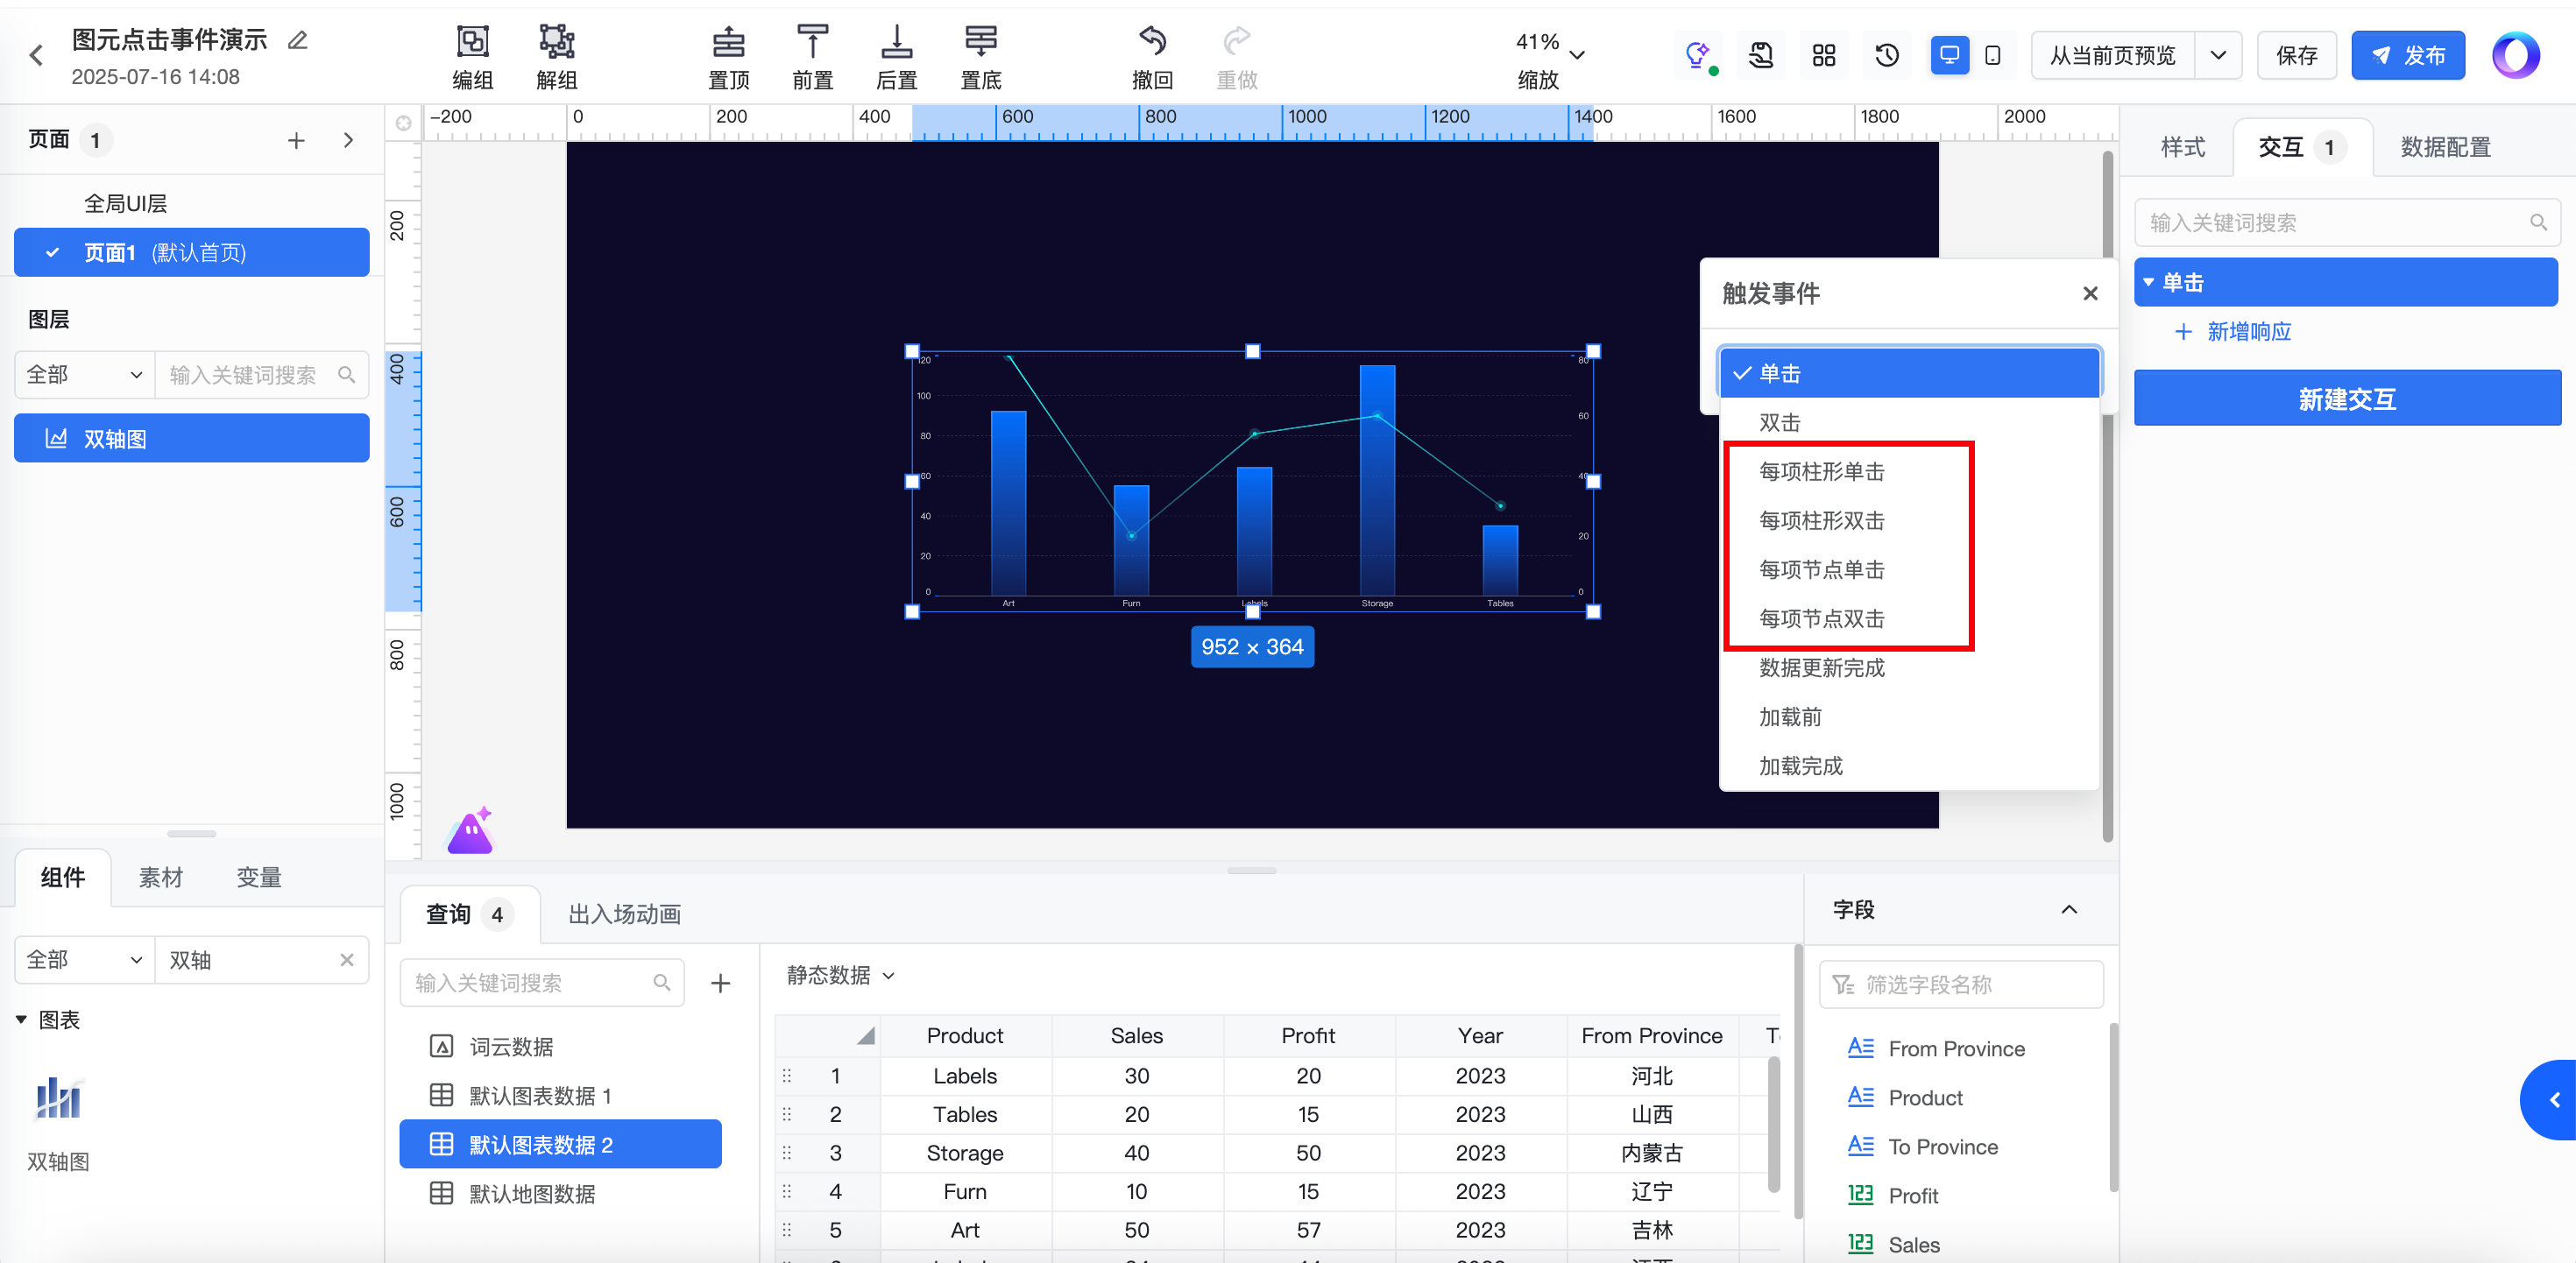Image resolution: width=2576 pixels, height=1263 pixels.
Task: Click the 解组 (ungroup) toolbar icon
Action: click(556, 42)
